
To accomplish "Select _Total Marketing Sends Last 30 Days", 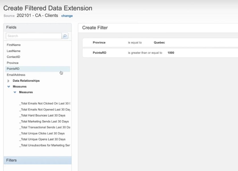I will (44, 121).
